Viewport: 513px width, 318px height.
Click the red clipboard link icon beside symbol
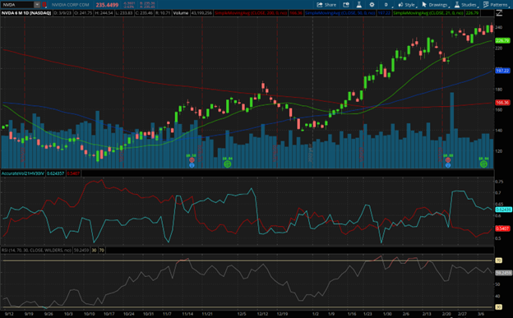click(x=44, y=5)
